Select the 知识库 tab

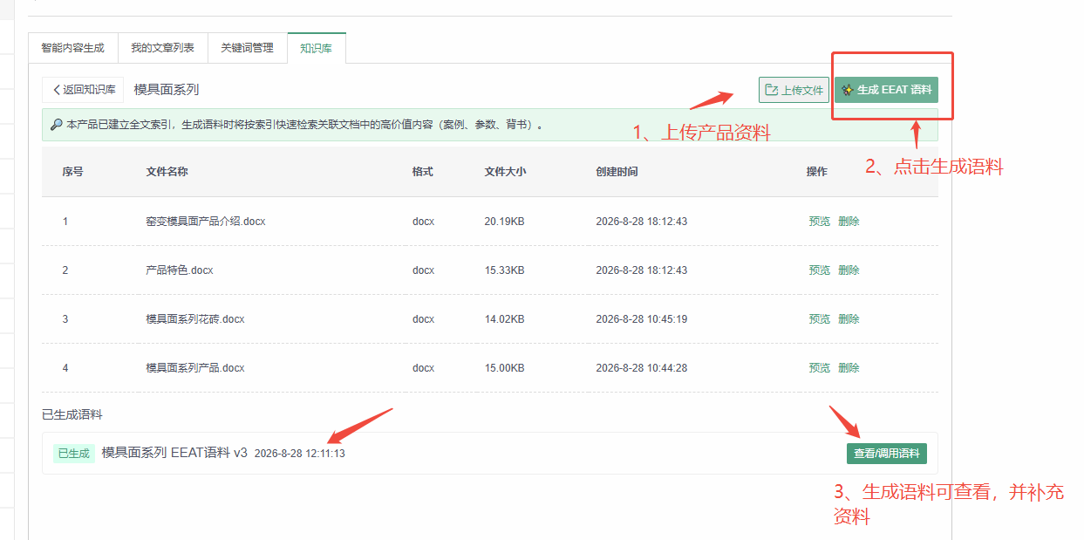316,48
